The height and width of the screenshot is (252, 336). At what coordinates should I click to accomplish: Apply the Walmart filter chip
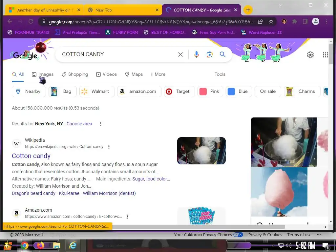click(97, 92)
